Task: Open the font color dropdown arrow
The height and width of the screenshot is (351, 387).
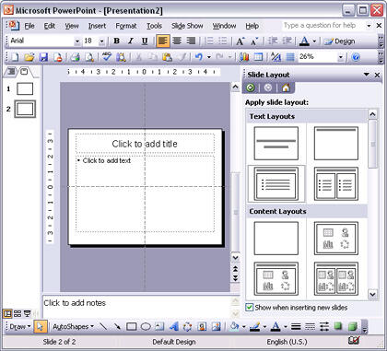Action: tap(314, 41)
